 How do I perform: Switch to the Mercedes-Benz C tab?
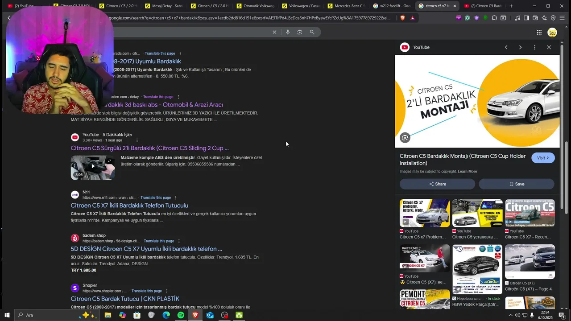coord(347,6)
